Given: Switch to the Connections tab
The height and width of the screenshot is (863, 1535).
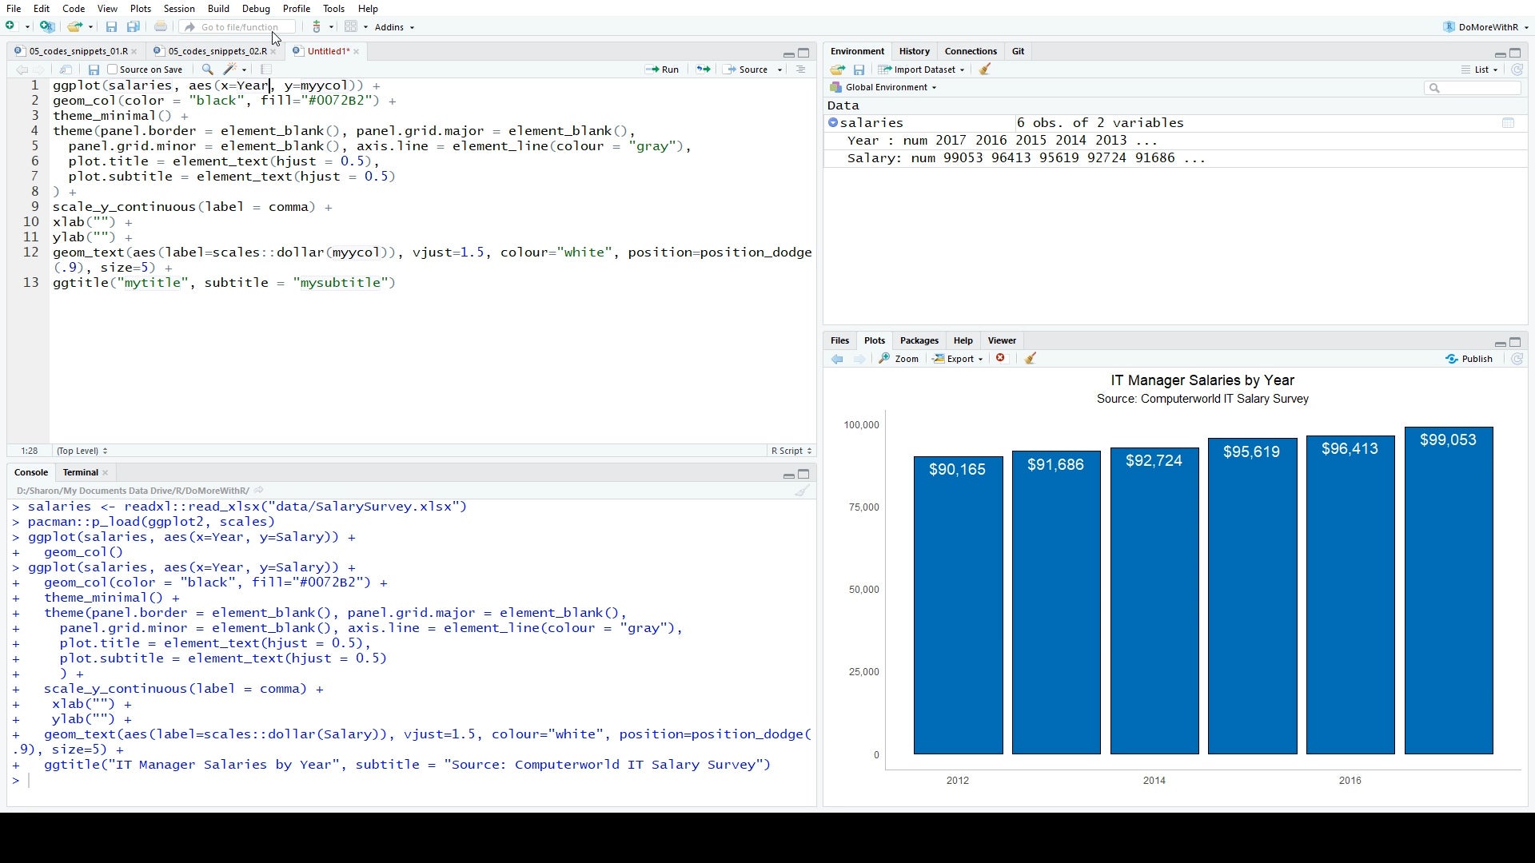Looking at the screenshot, I should click(971, 51).
